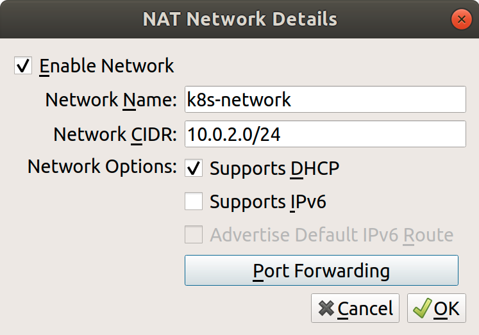
Task: Untick the Enable Network checkbox
Action: coord(23,66)
